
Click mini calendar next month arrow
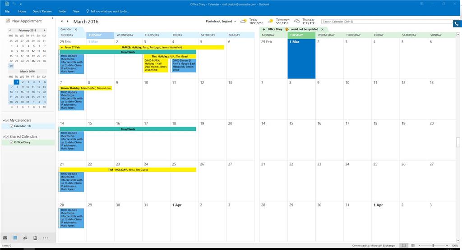[x=45, y=30]
